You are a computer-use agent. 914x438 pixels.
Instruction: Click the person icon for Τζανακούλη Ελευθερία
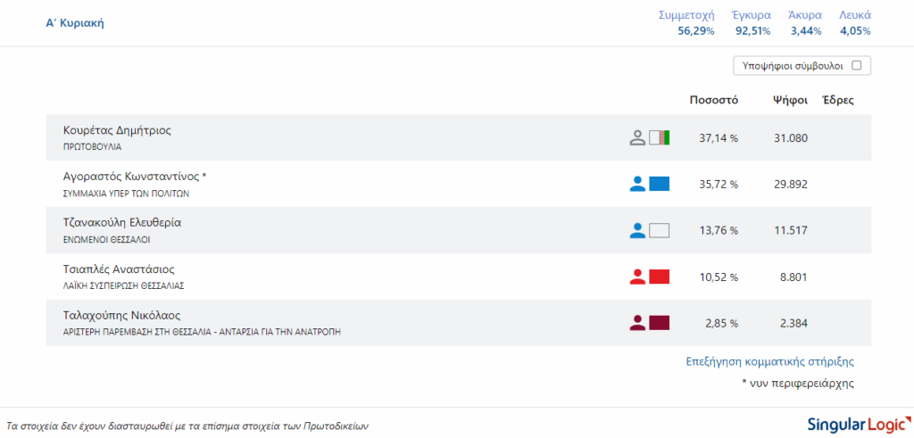pyautogui.click(x=637, y=230)
